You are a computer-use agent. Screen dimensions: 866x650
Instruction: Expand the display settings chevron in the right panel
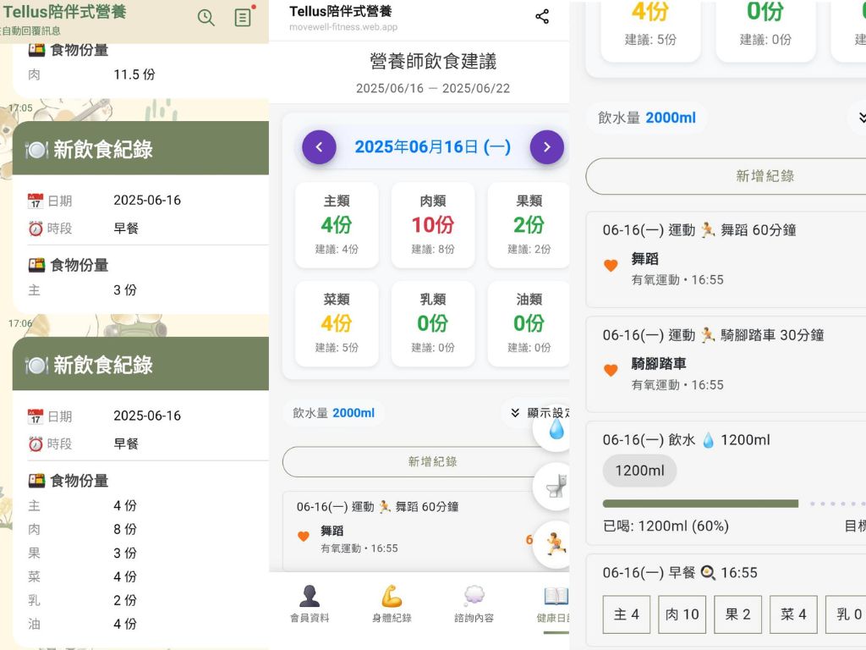pyautogui.click(x=860, y=118)
